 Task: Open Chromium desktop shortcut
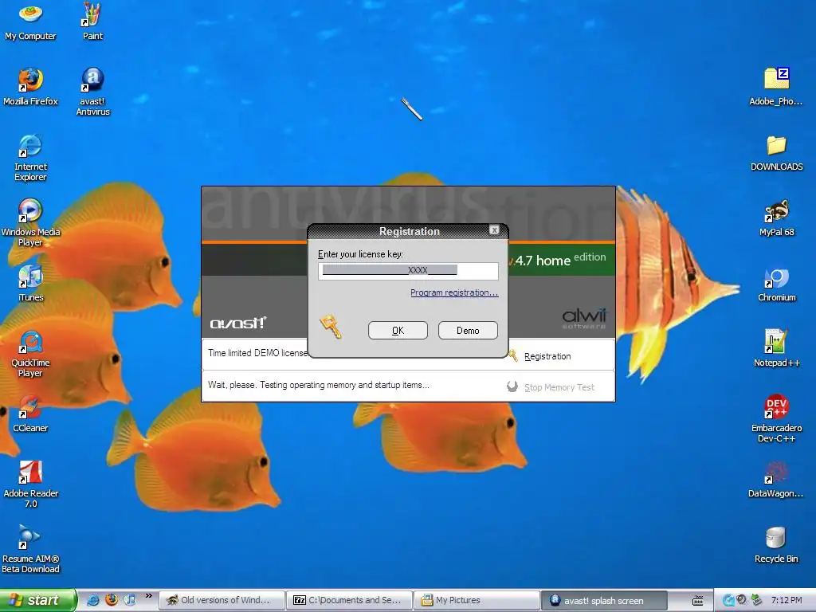click(776, 284)
